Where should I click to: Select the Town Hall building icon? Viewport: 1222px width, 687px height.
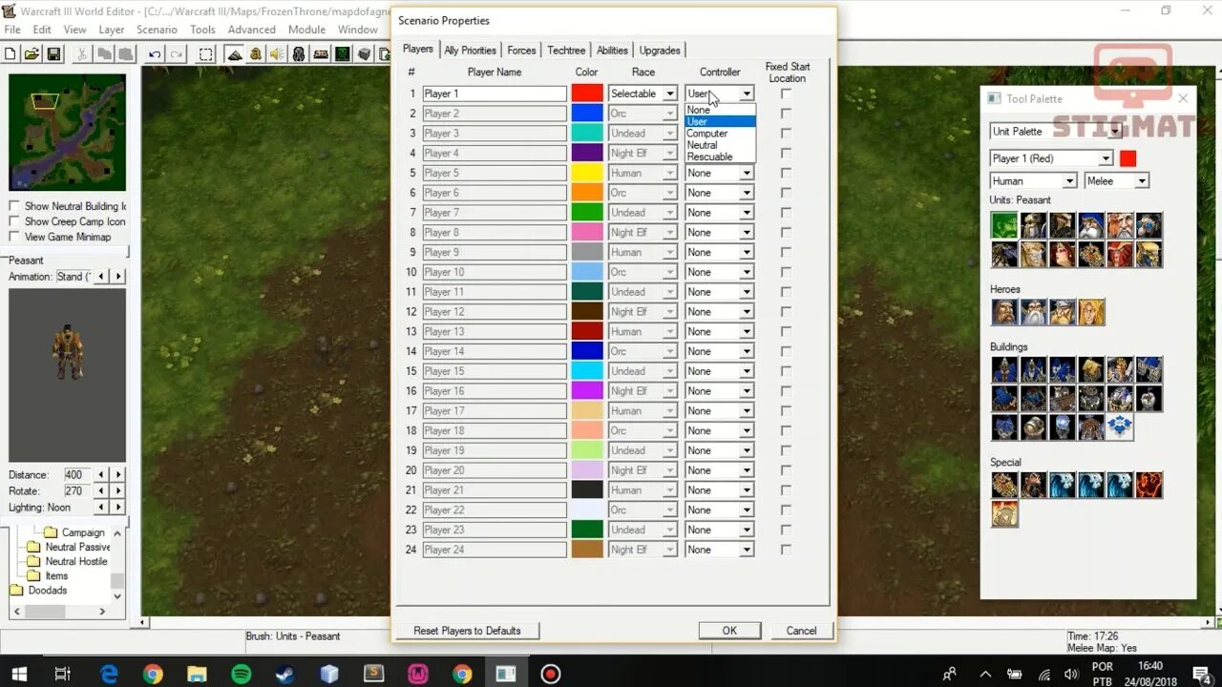(x=1004, y=369)
